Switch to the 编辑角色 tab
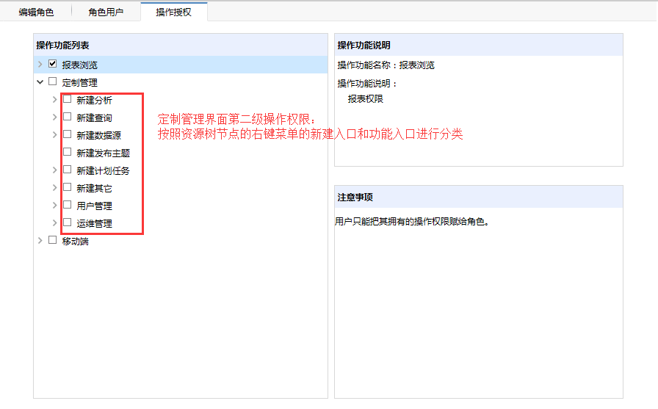This screenshot has height=409, width=658. coord(36,12)
